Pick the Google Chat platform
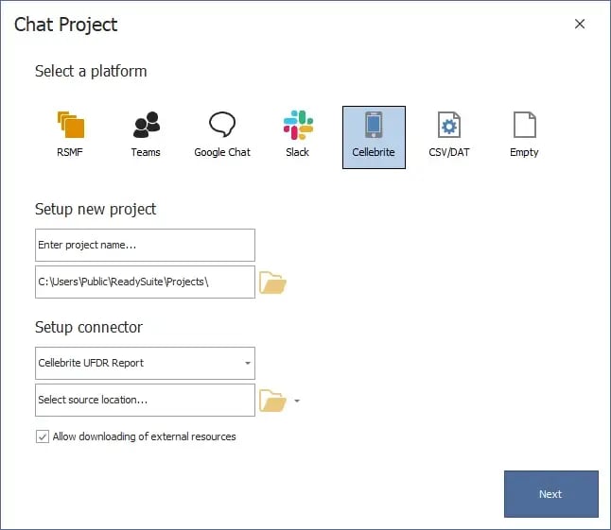The image size is (611, 530). coord(222,135)
